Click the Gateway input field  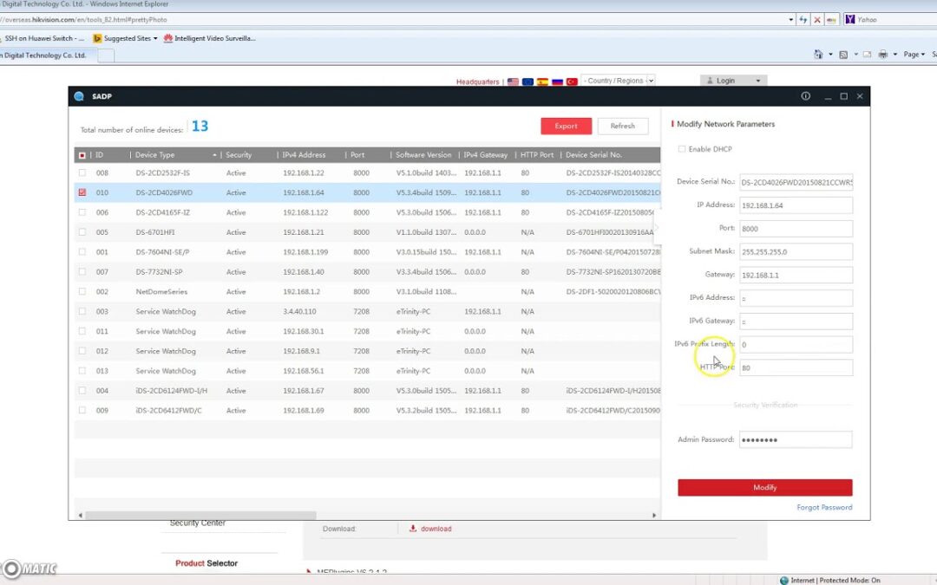[796, 276]
